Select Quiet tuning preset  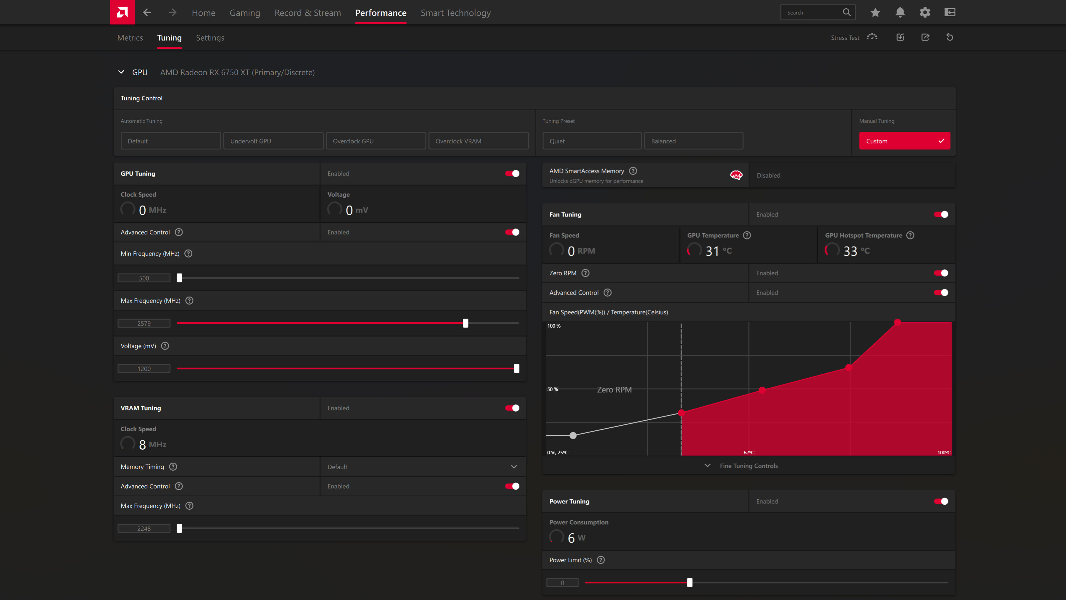point(592,141)
